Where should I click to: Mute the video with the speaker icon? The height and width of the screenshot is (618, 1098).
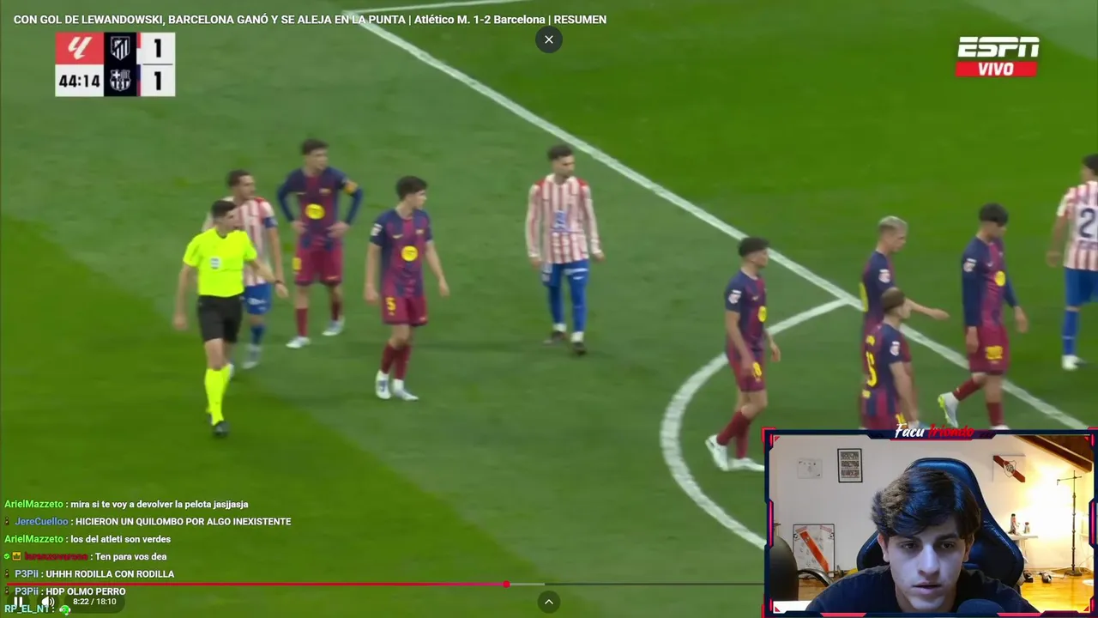pyautogui.click(x=47, y=602)
